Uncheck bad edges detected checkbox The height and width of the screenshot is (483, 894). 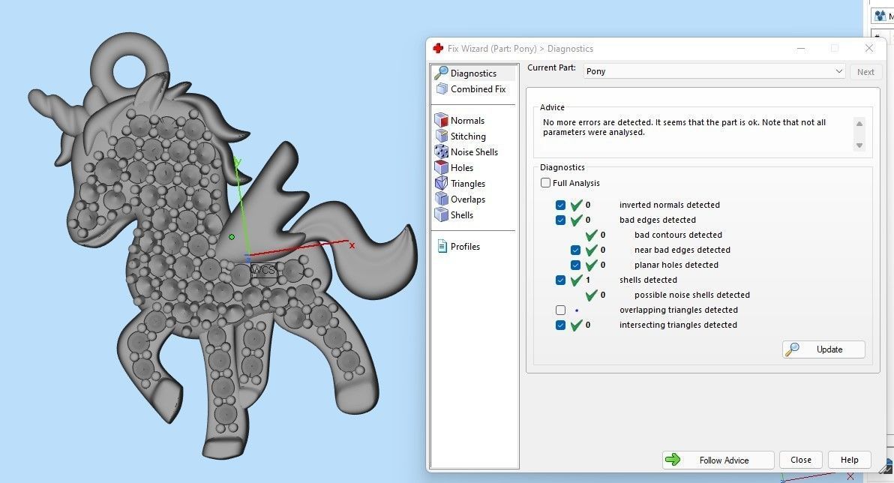pos(560,220)
